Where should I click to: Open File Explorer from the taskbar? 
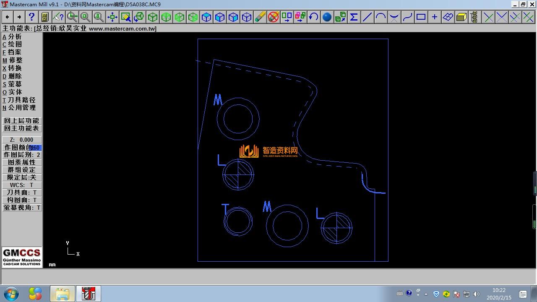click(62, 294)
